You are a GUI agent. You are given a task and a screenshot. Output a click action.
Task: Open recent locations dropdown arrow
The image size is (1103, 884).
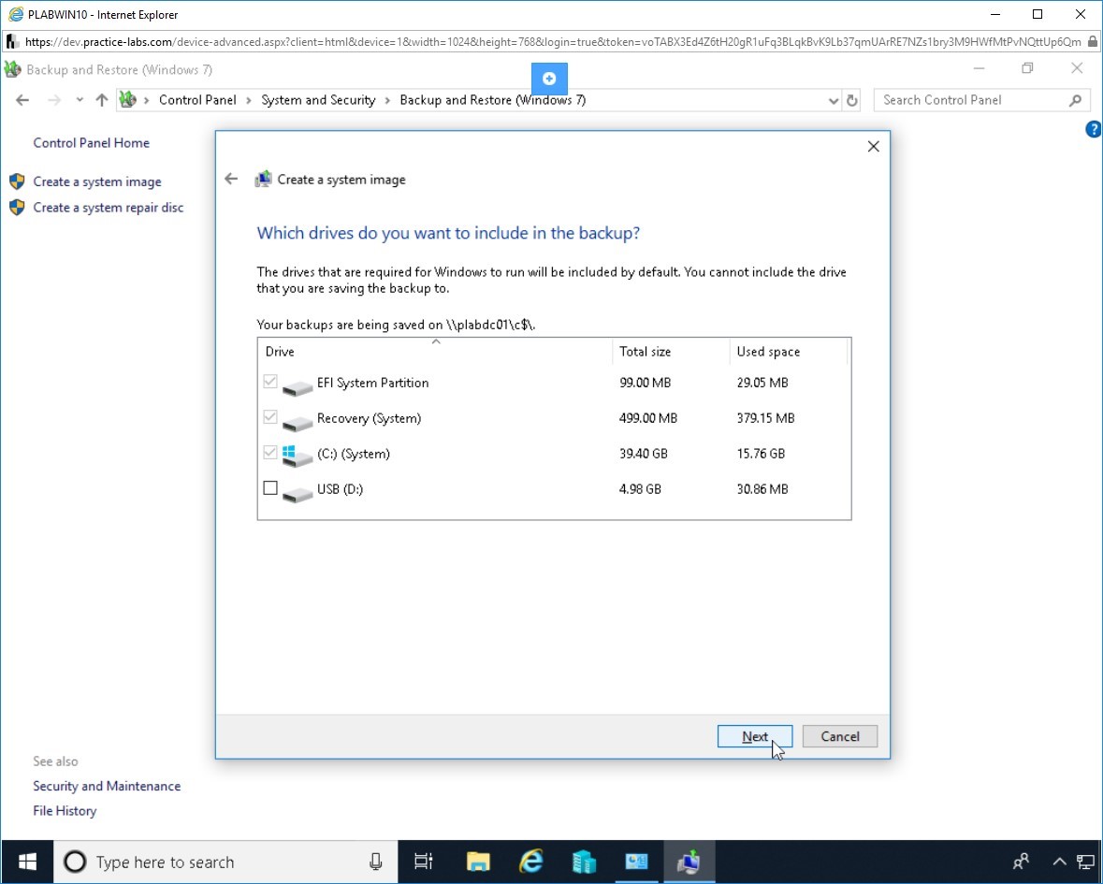coord(80,100)
